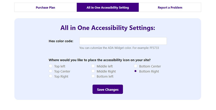Select the Bottom left radio button
The image size is (216, 110).
(x=93, y=76)
